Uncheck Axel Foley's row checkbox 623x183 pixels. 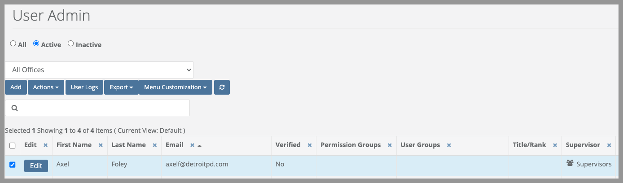13,165
